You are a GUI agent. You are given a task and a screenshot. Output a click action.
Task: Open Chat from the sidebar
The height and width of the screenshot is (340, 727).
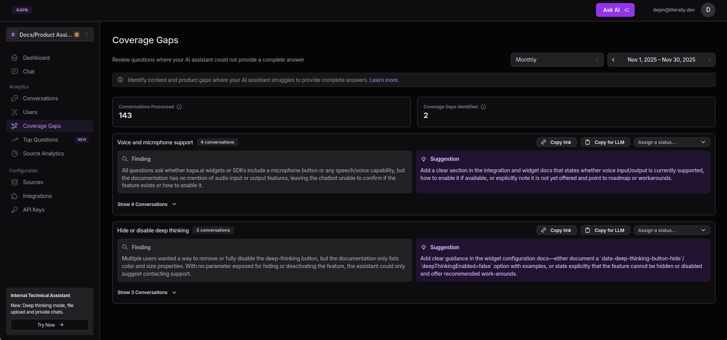coord(50,72)
